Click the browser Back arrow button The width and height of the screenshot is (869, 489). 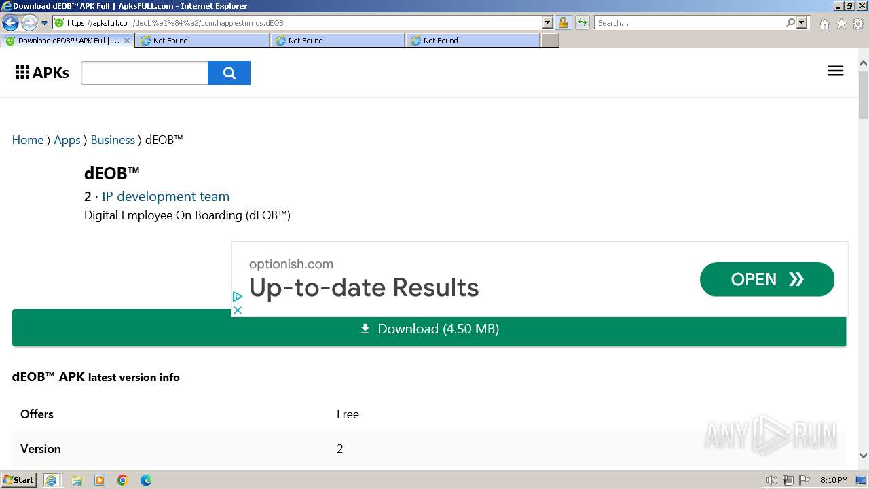10,22
